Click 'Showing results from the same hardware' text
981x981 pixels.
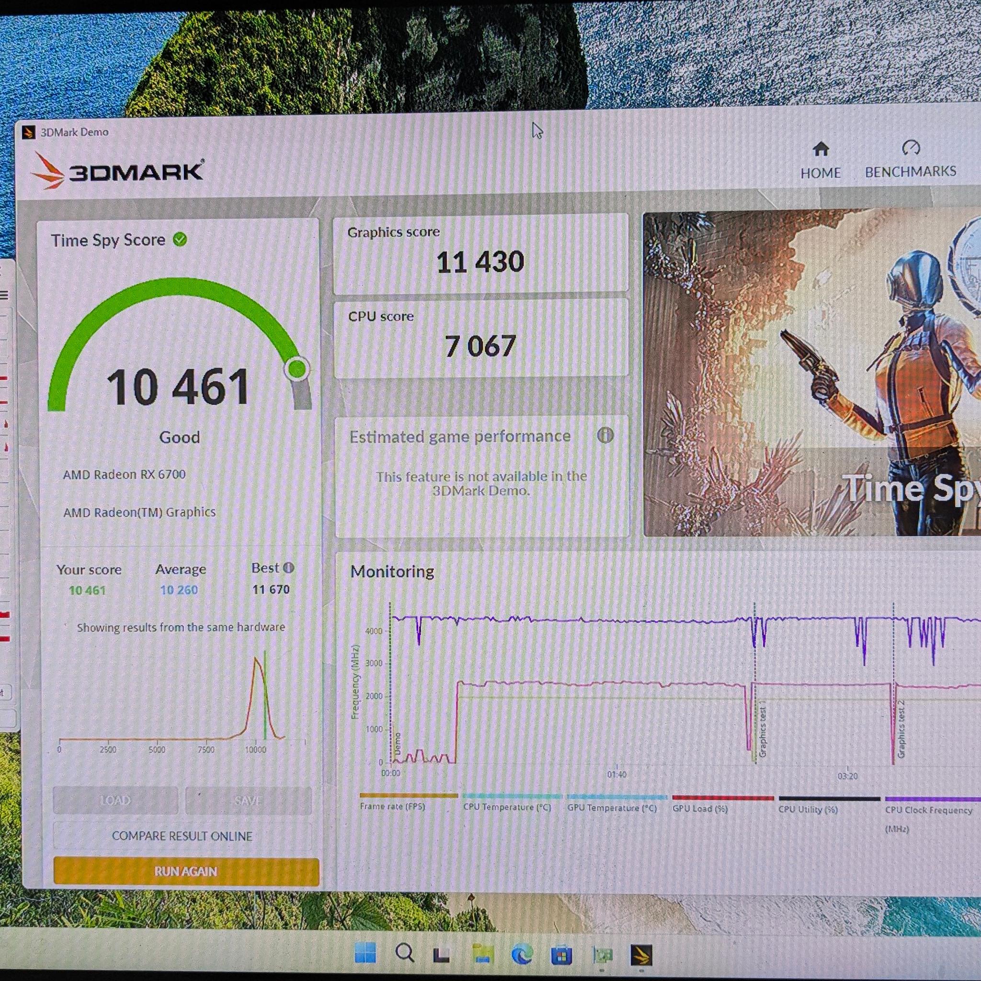(181, 627)
